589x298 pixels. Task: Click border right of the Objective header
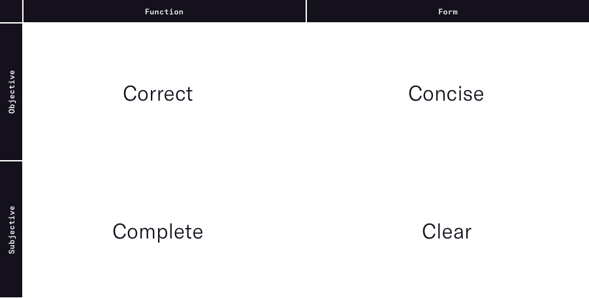click(x=23, y=91)
